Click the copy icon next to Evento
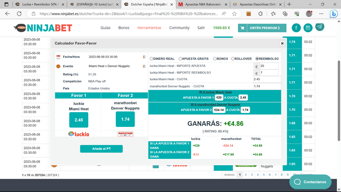Viewport: 341px width, 192px height. [144, 66]
